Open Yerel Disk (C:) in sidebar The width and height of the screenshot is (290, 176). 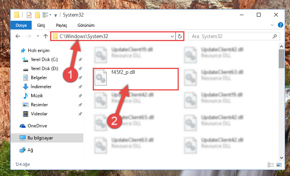pyautogui.click(x=44, y=60)
